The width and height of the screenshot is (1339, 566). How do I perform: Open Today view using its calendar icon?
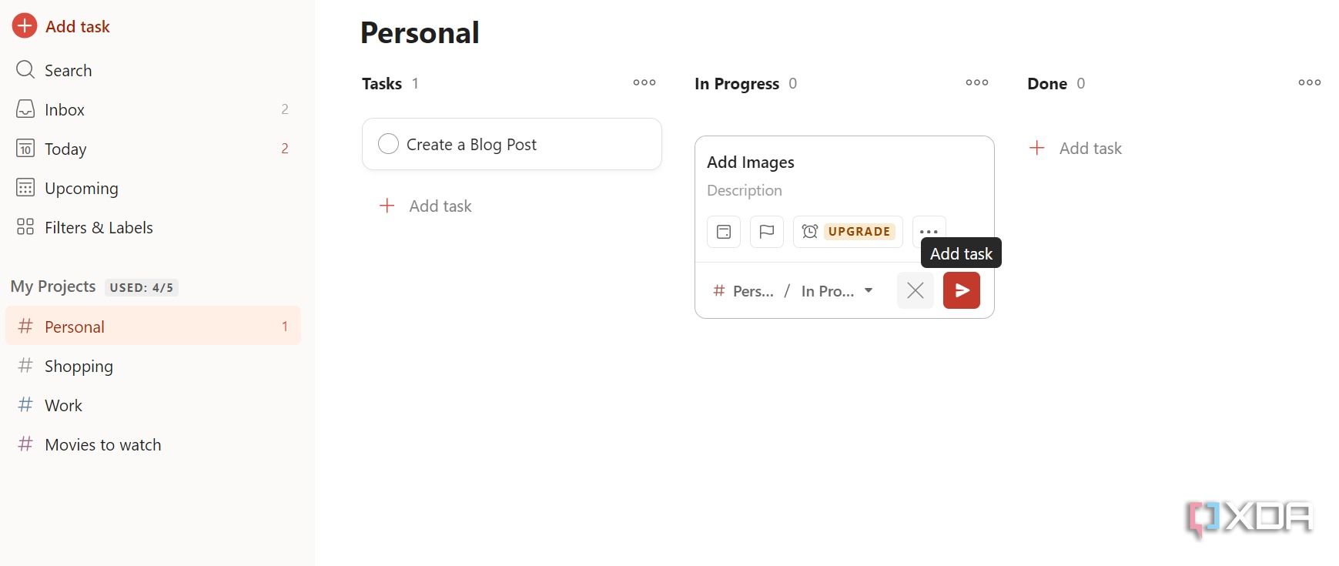[25, 149]
